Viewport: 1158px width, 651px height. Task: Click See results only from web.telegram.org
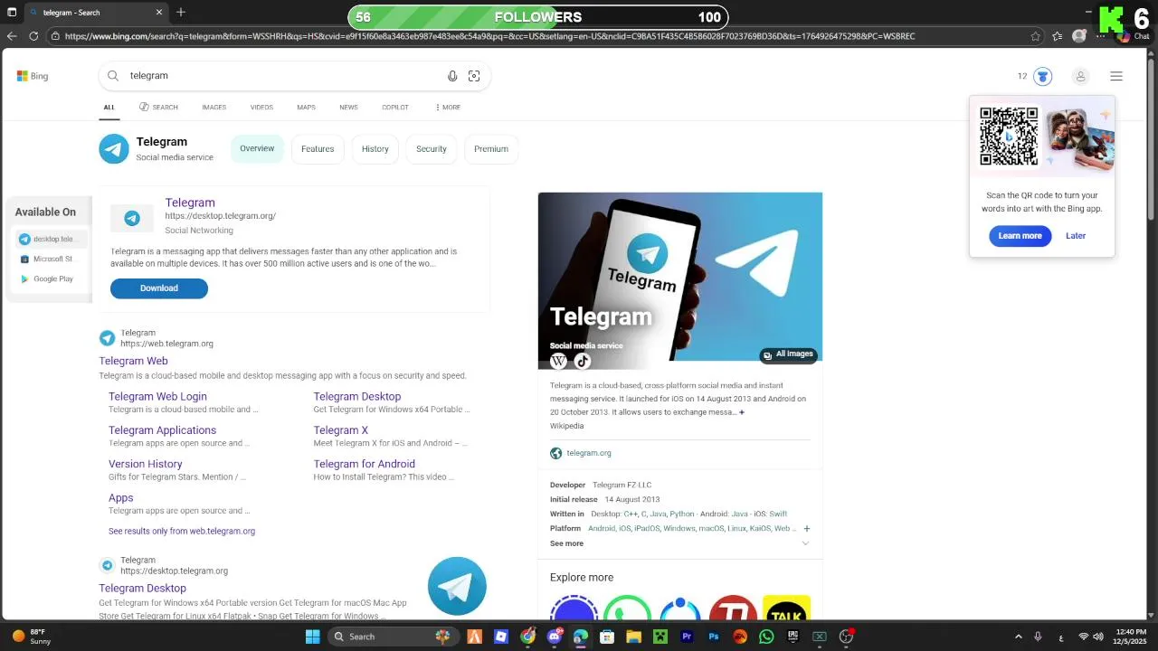click(x=182, y=532)
